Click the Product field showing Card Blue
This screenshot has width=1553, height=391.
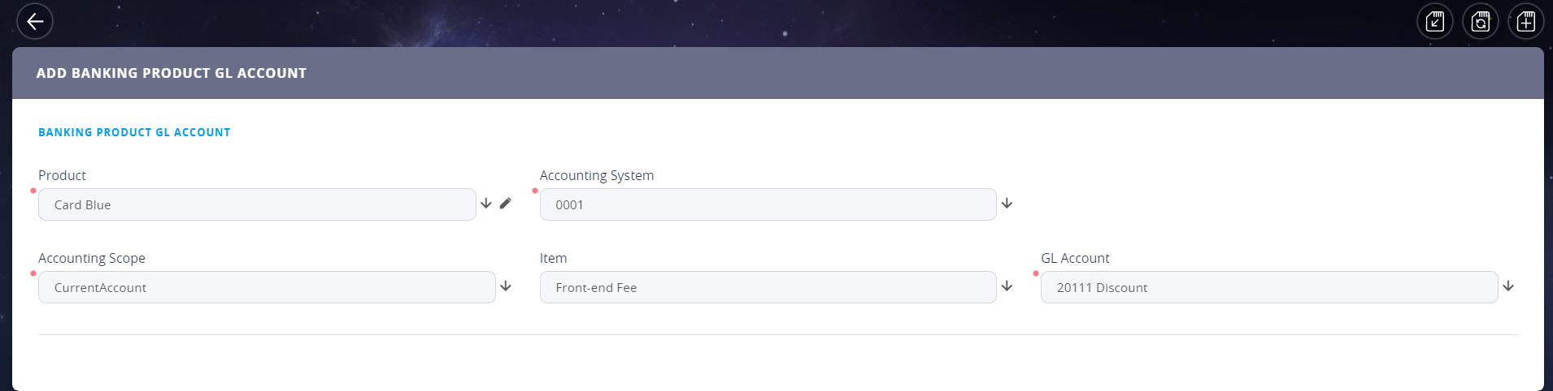256,204
